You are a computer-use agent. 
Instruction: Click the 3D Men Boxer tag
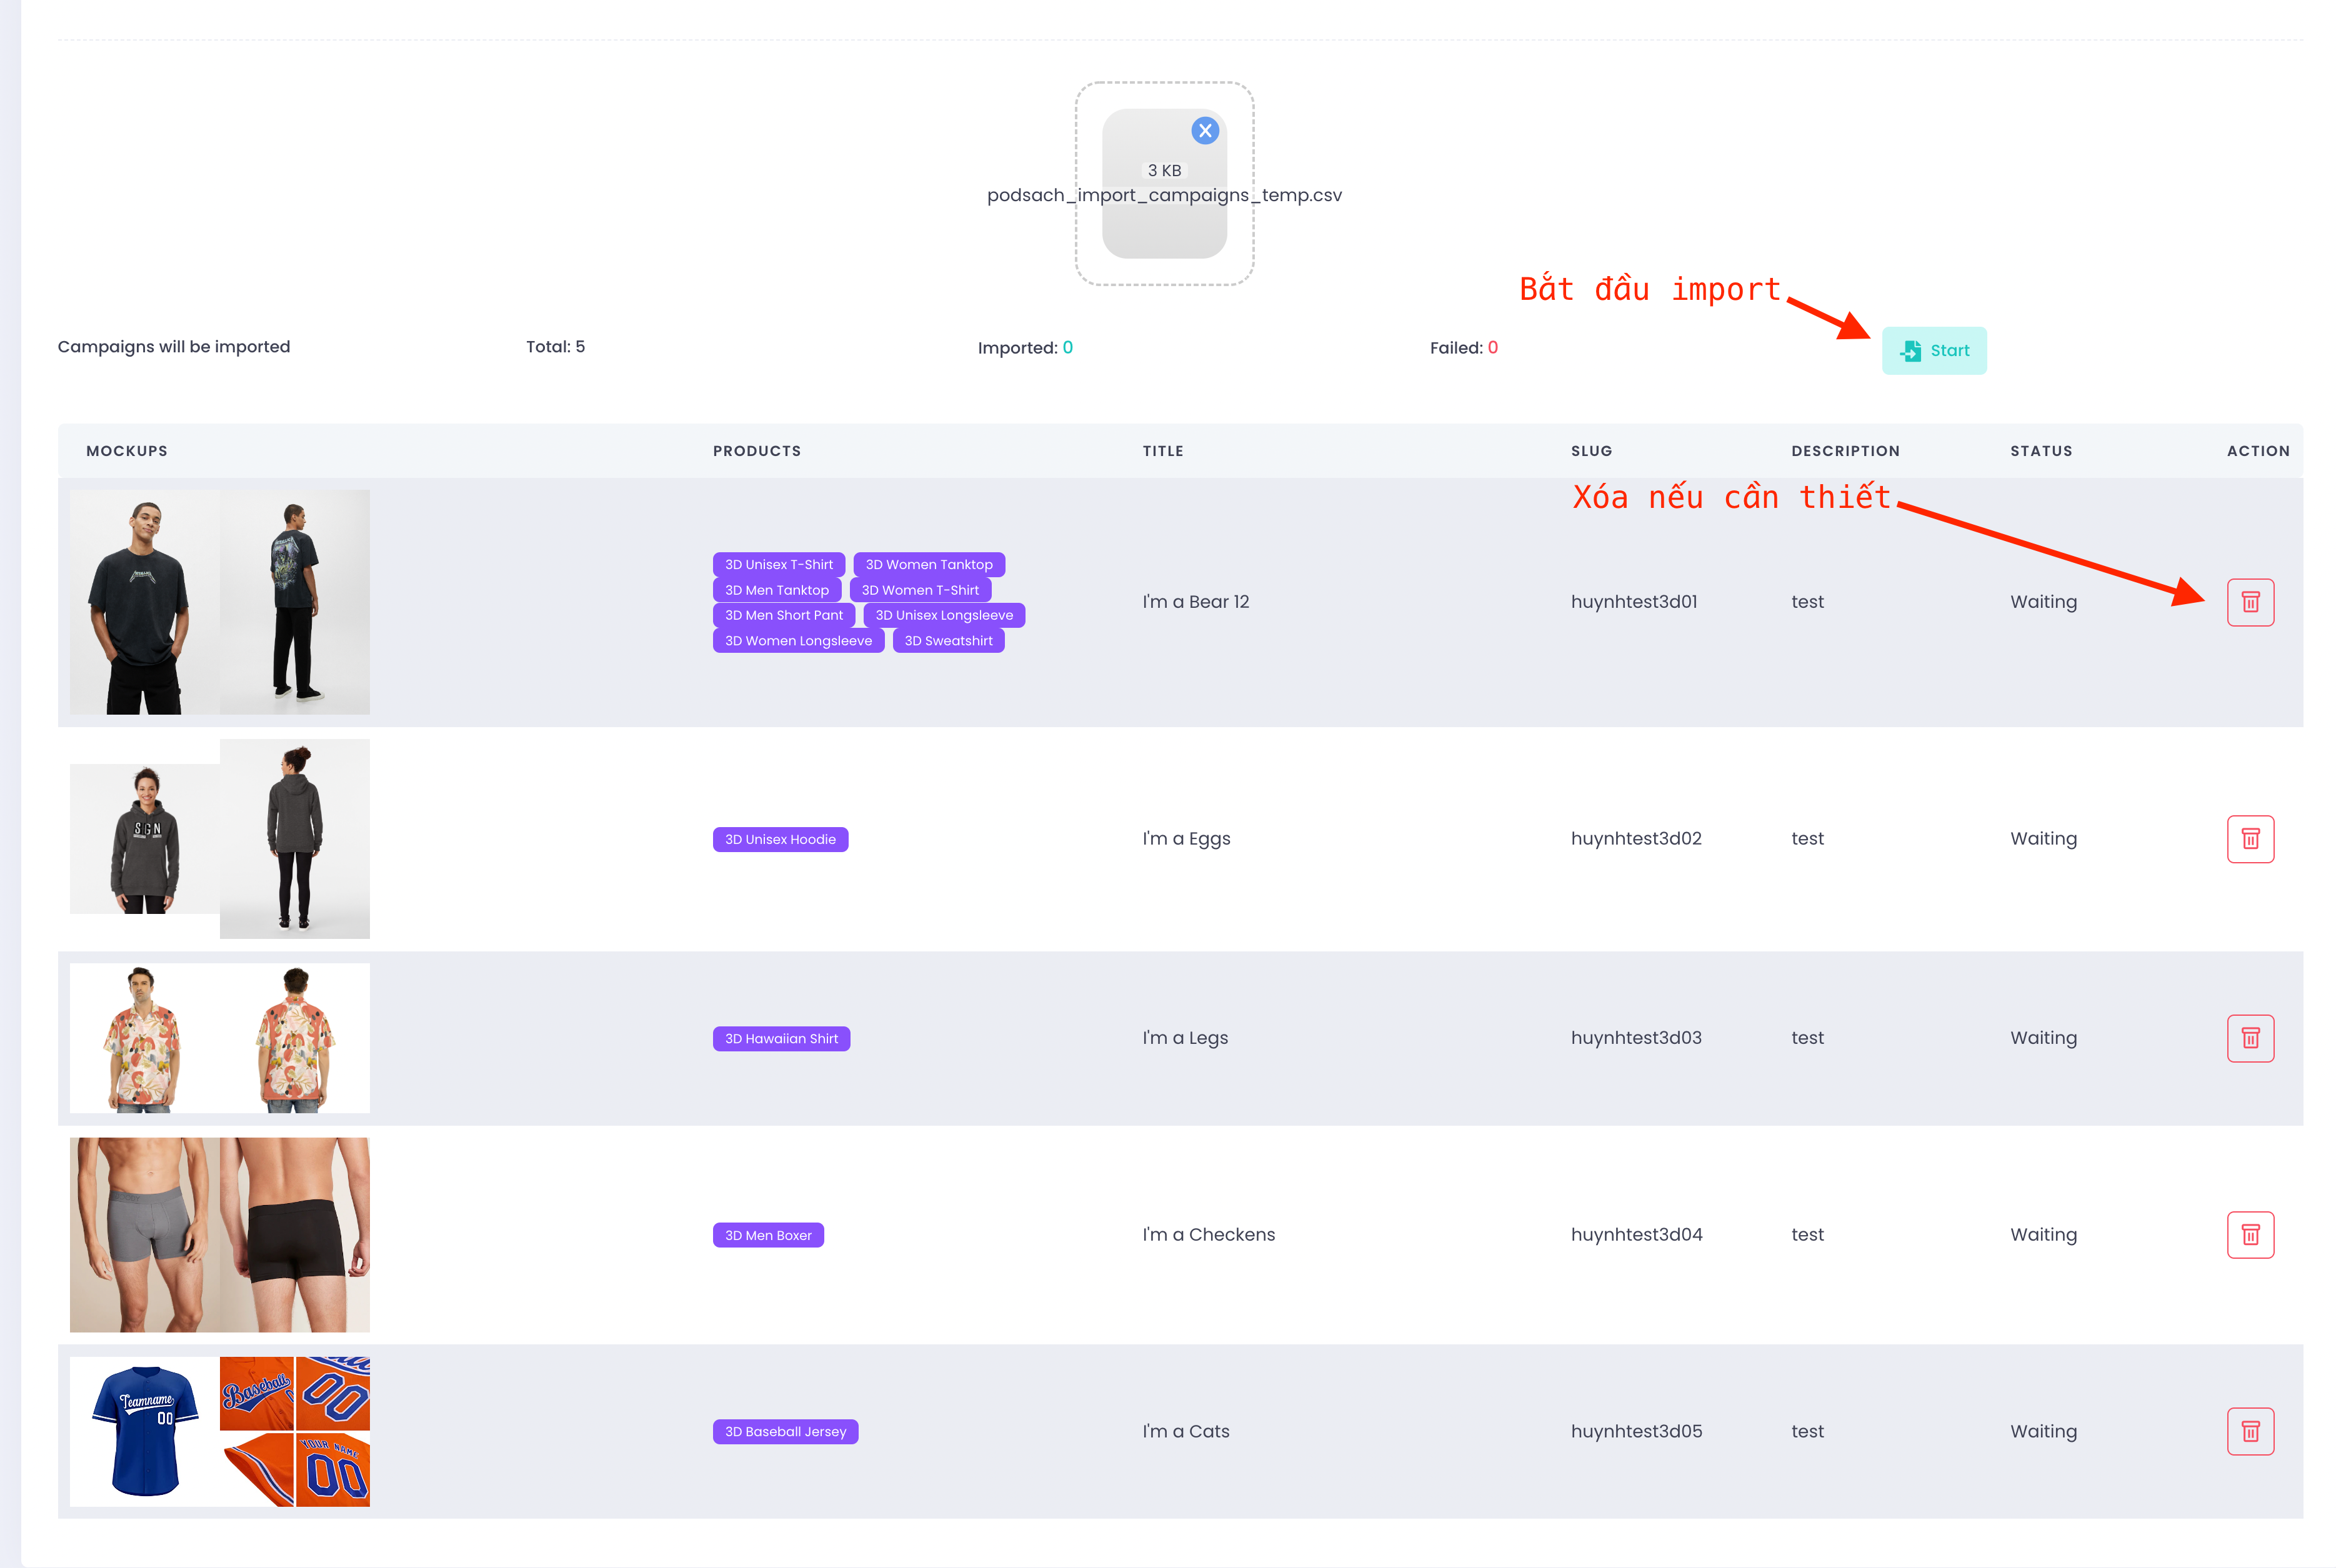(767, 1236)
